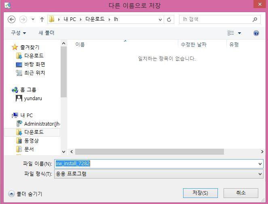Click navigation pane scroll up arrow
268x204 pixels.
pyautogui.click(x=63, y=43)
